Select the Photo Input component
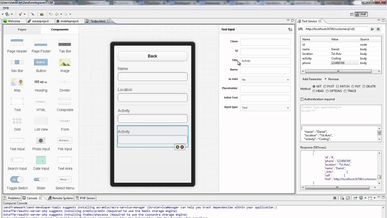This screenshot has height=218, width=387. point(41,144)
